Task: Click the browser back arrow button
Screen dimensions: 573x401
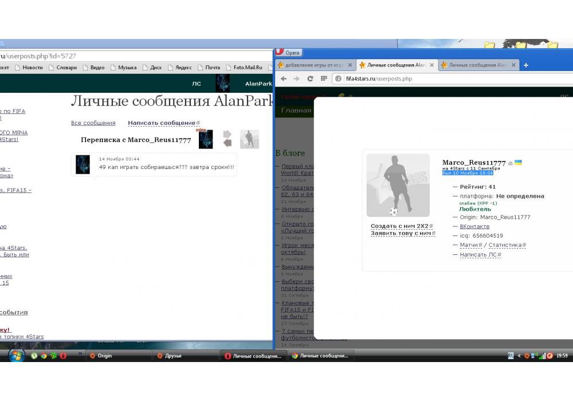Action: (283, 78)
